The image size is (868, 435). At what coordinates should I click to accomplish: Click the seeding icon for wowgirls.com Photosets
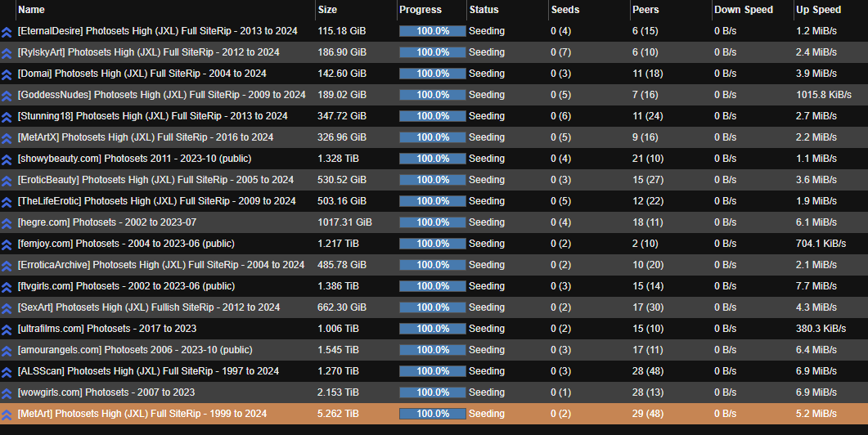point(7,392)
